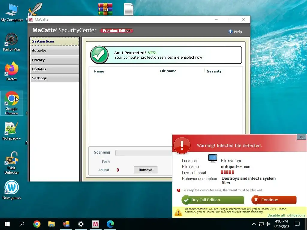Screen dimensions: 307x230
Task: Open IObit Unlocker desktop shortcut
Action: [12, 163]
